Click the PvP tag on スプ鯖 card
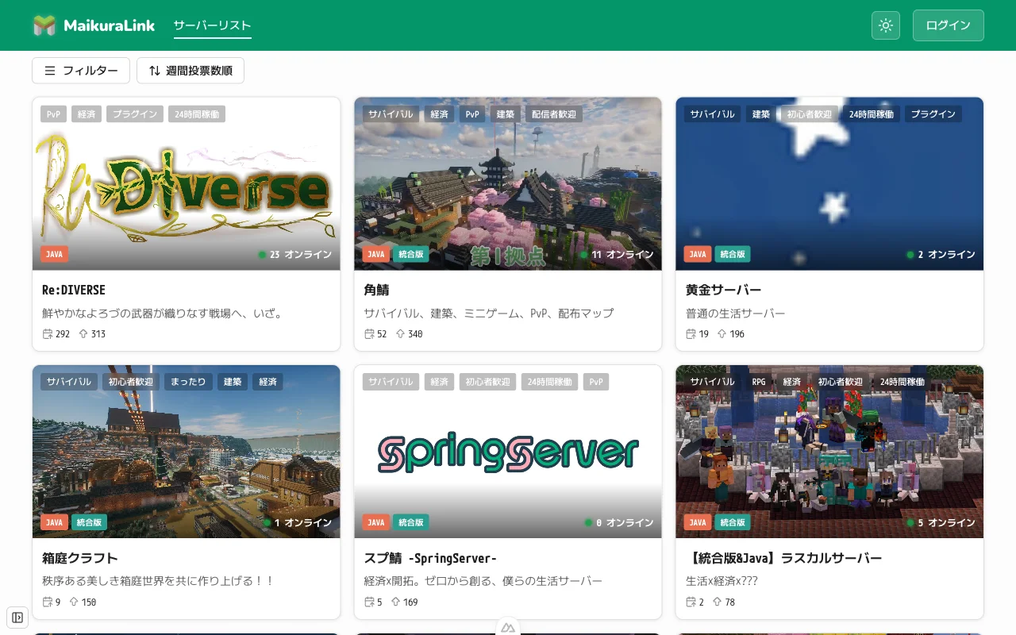The height and width of the screenshot is (635, 1016). [x=596, y=382]
